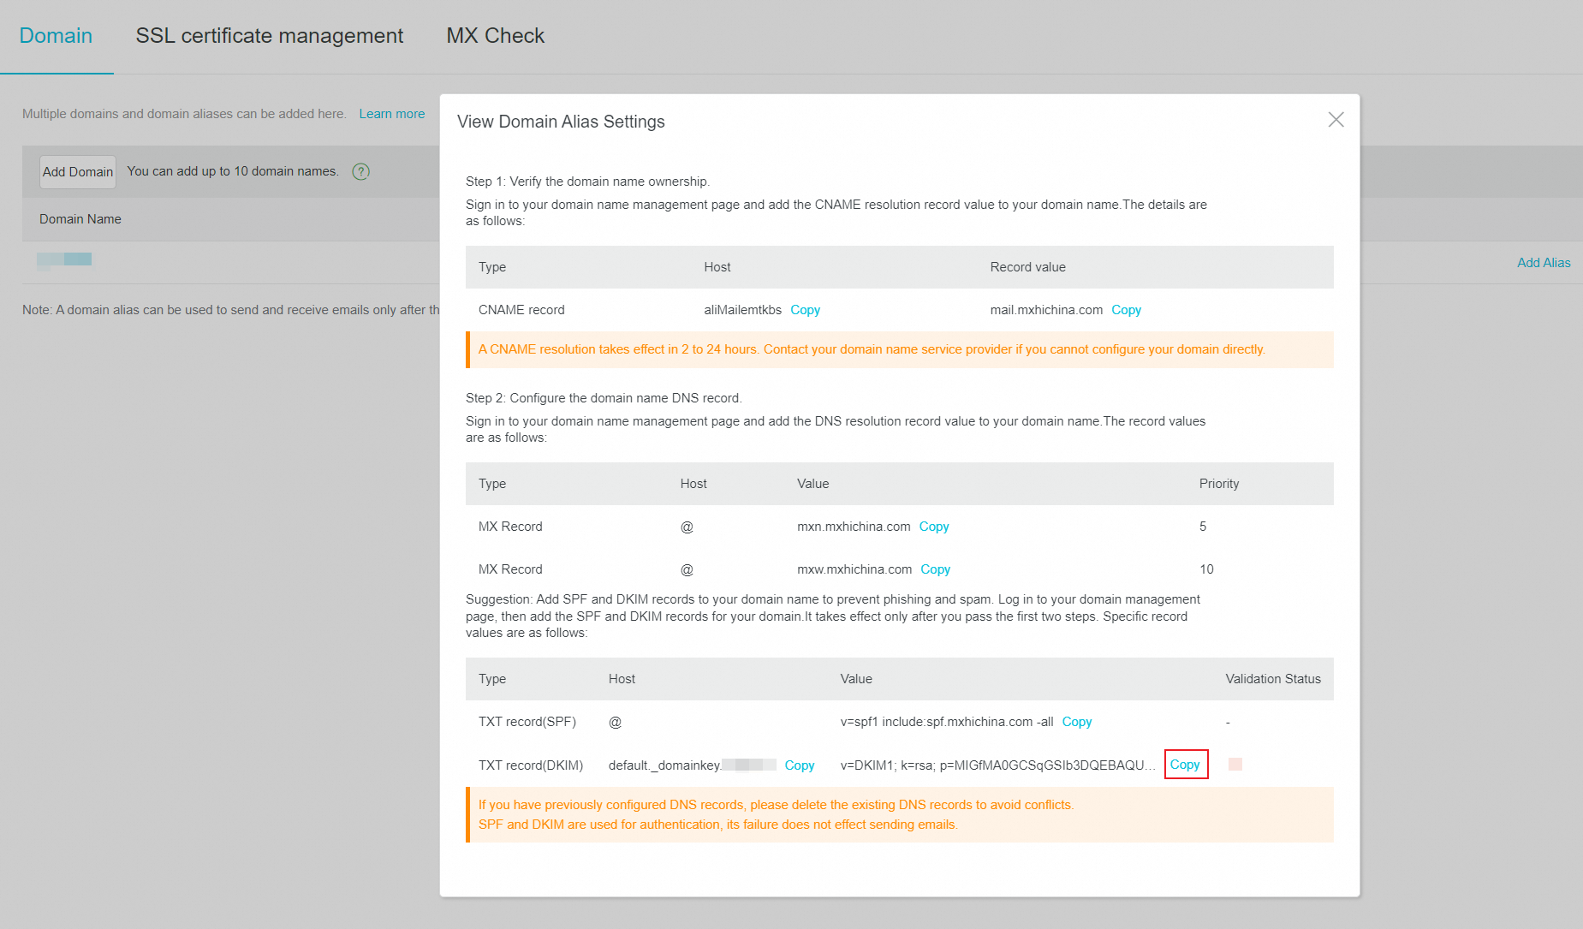Copy the DKIM TXT record value
Screen dimensions: 1583x929
pos(1185,765)
